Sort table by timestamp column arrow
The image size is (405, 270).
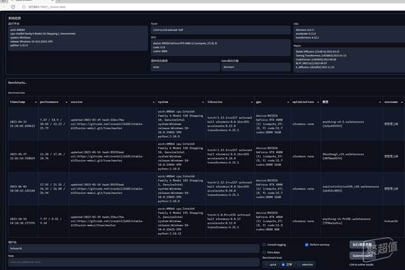(35, 102)
